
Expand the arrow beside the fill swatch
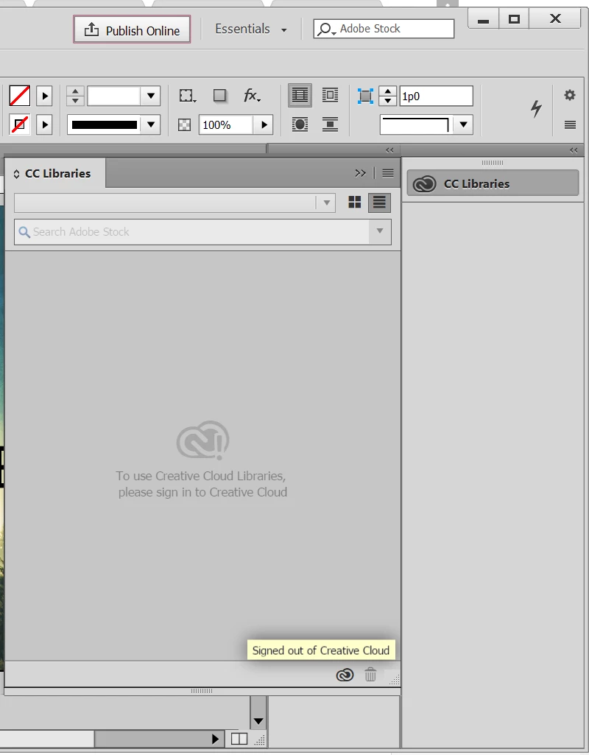point(44,96)
